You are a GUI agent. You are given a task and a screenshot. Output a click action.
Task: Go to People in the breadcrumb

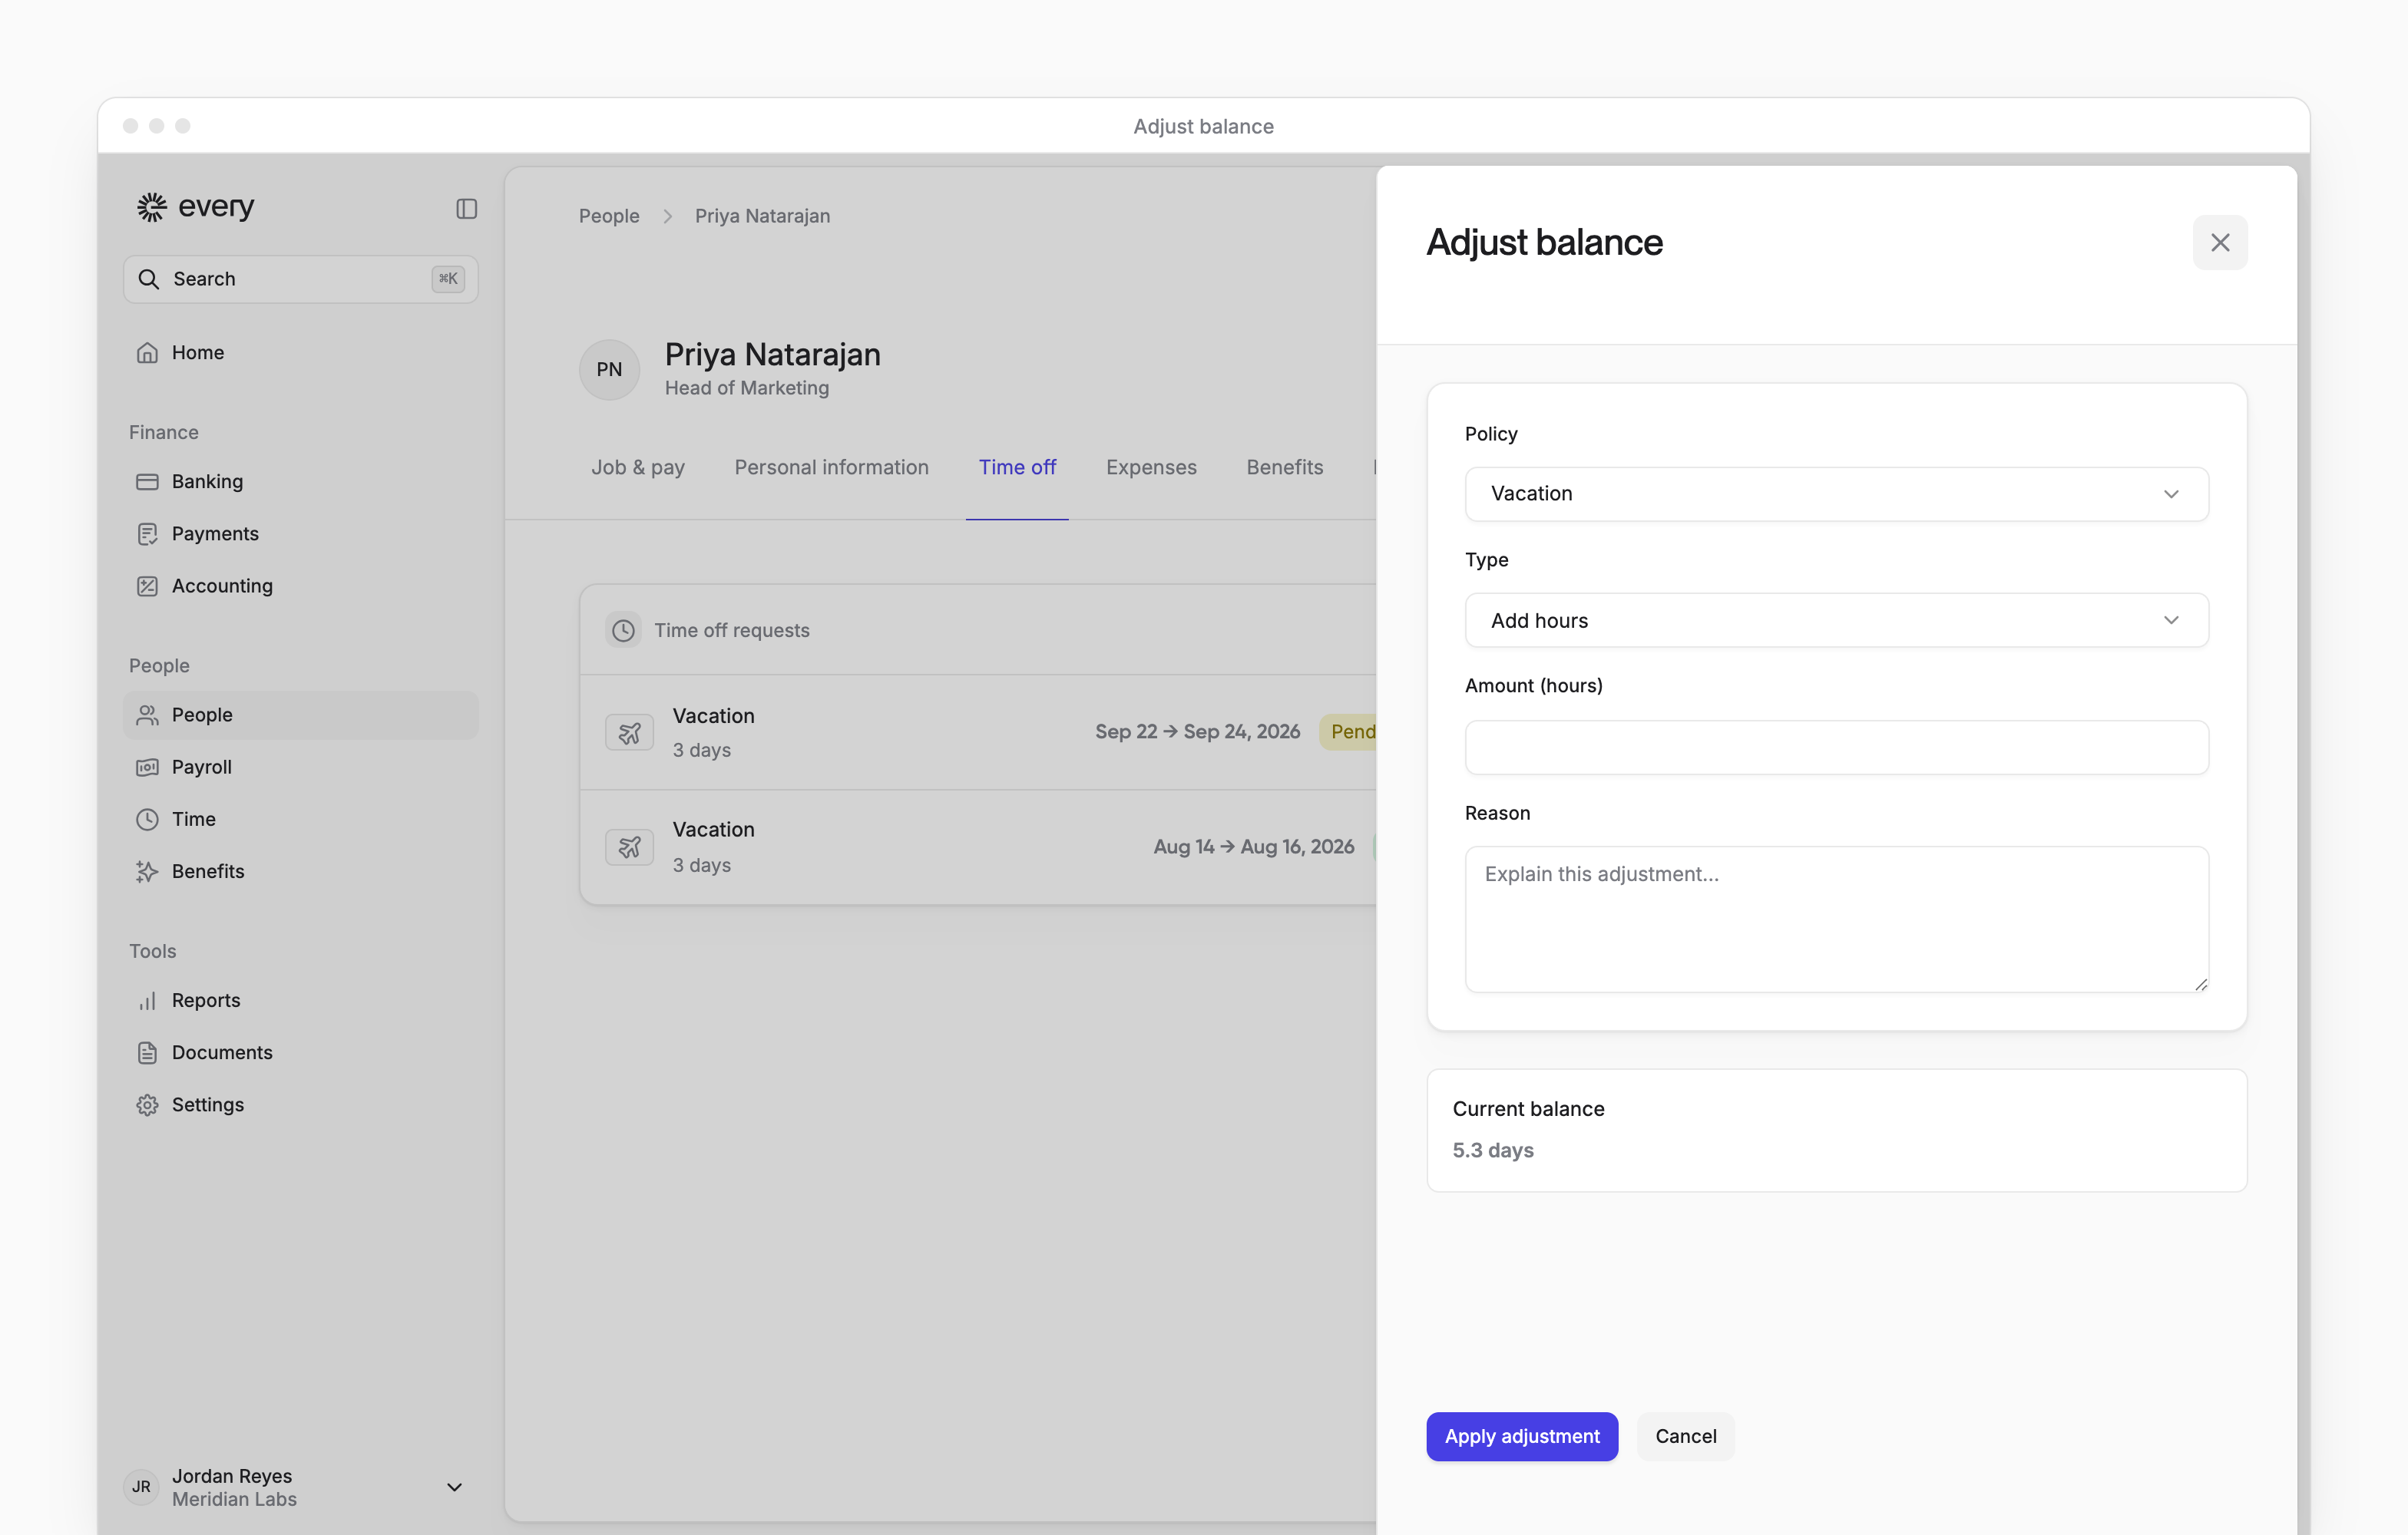click(x=609, y=216)
